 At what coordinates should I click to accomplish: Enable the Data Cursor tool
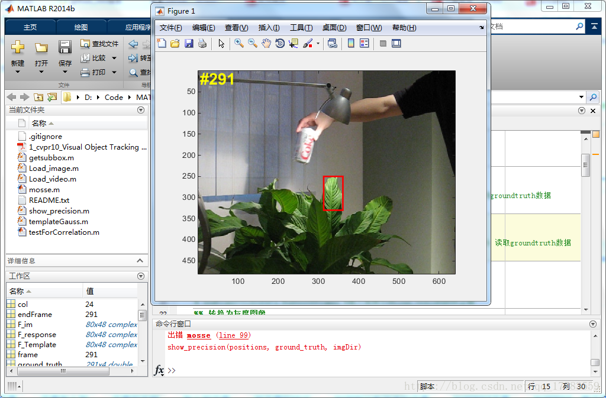293,43
